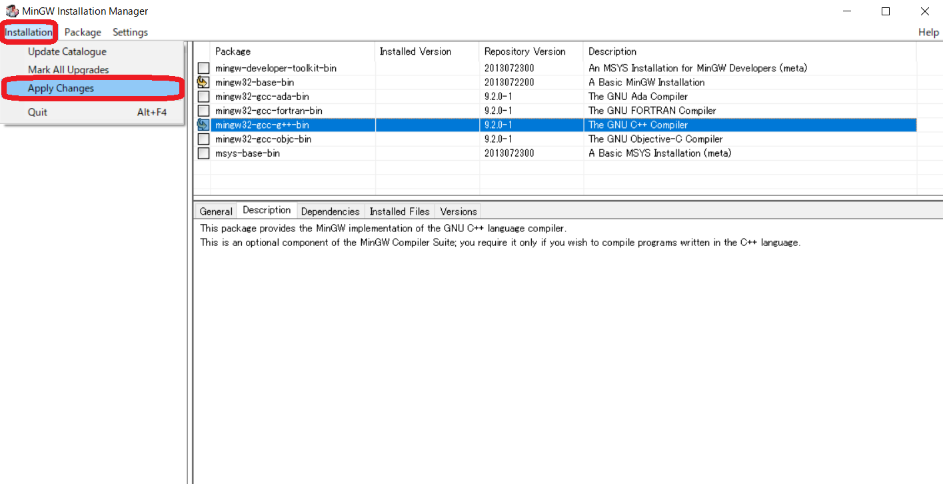
Task: Open the Package menu
Action: click(x=83, y=32)
